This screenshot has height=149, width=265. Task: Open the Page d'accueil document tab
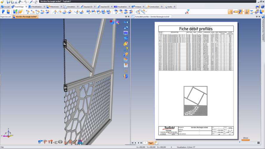(x=6, y=17)
